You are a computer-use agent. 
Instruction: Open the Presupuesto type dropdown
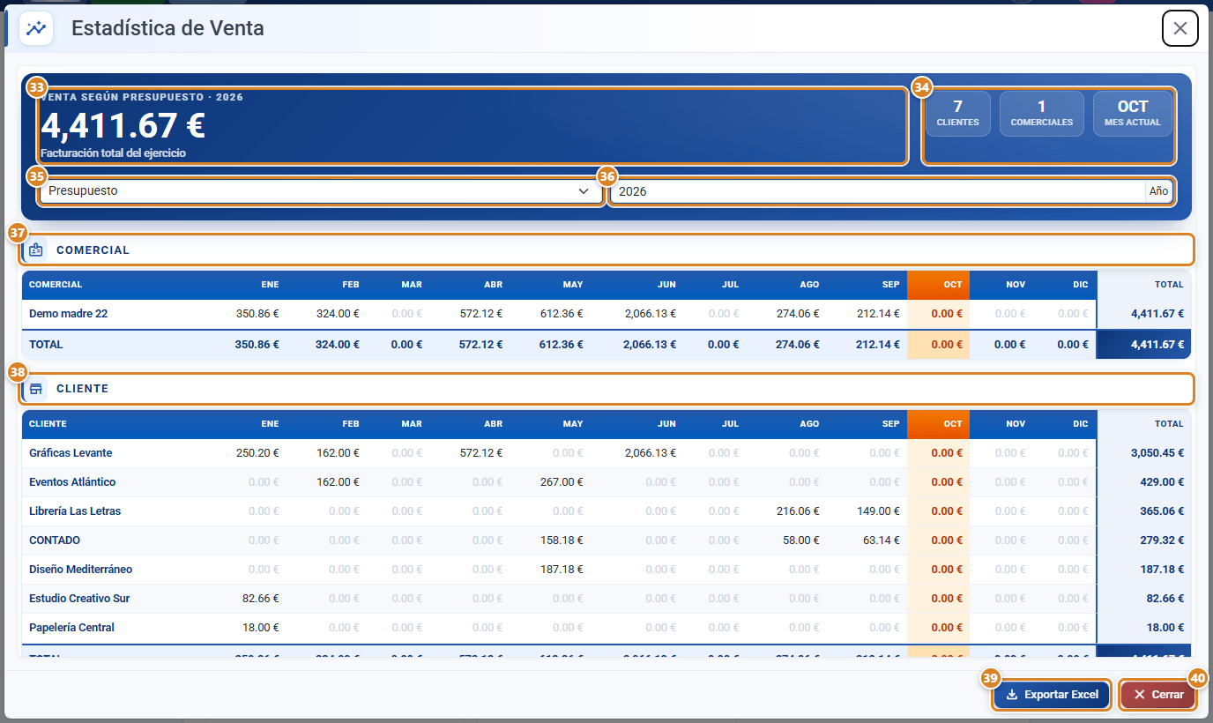tap(321, 191)
